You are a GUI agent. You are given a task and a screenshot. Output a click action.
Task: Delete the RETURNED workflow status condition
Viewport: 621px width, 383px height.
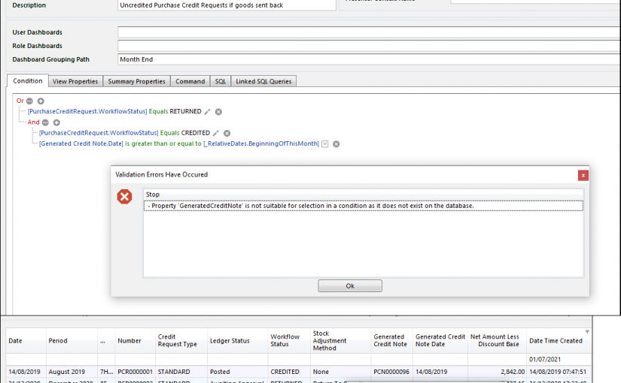[x=218, y=112]
